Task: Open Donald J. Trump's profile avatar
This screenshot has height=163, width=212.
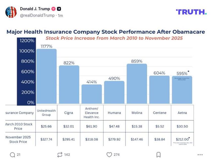Action: click(x=11, y=12)
